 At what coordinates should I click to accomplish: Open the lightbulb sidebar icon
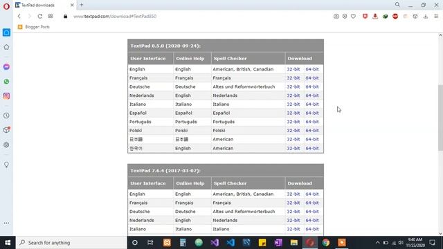coord(6,165)
